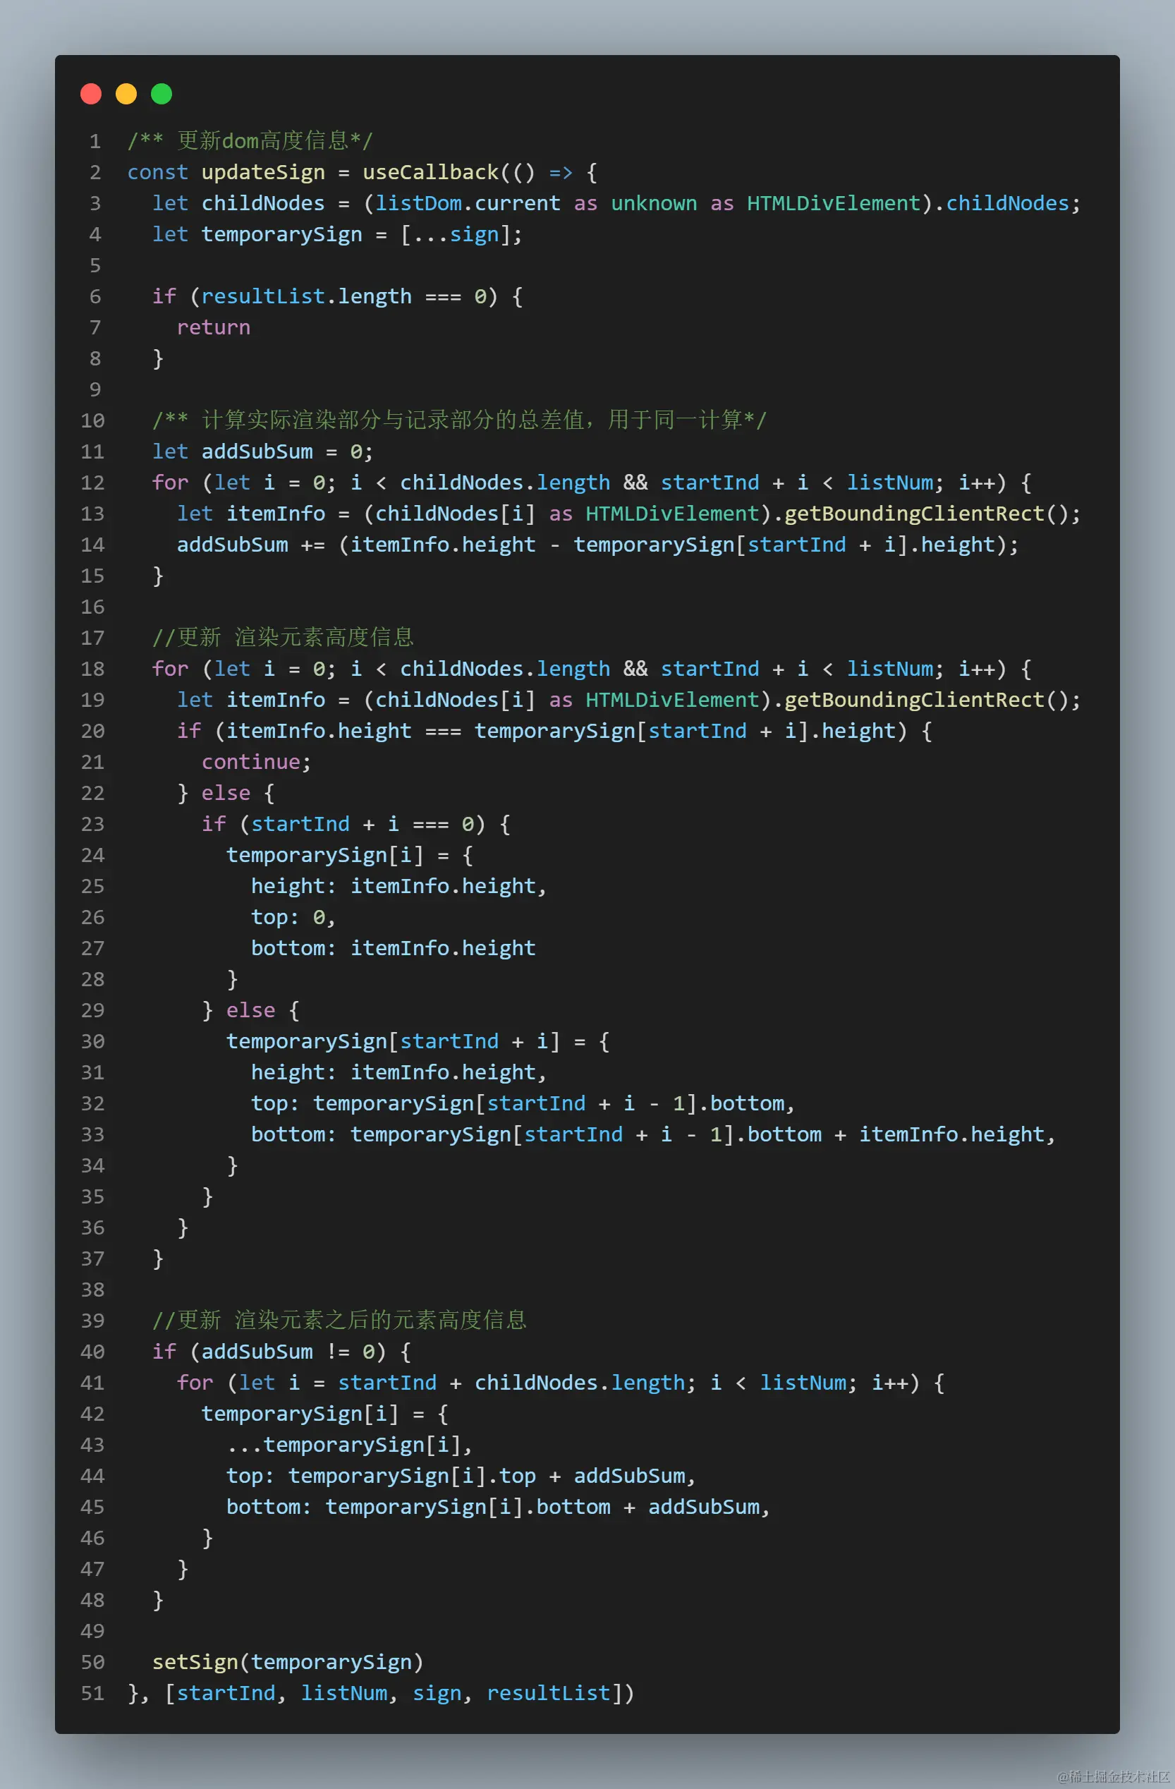Click line number 25 in the gutter
The image size is (1175, 1789).
[x=92, y=885]
